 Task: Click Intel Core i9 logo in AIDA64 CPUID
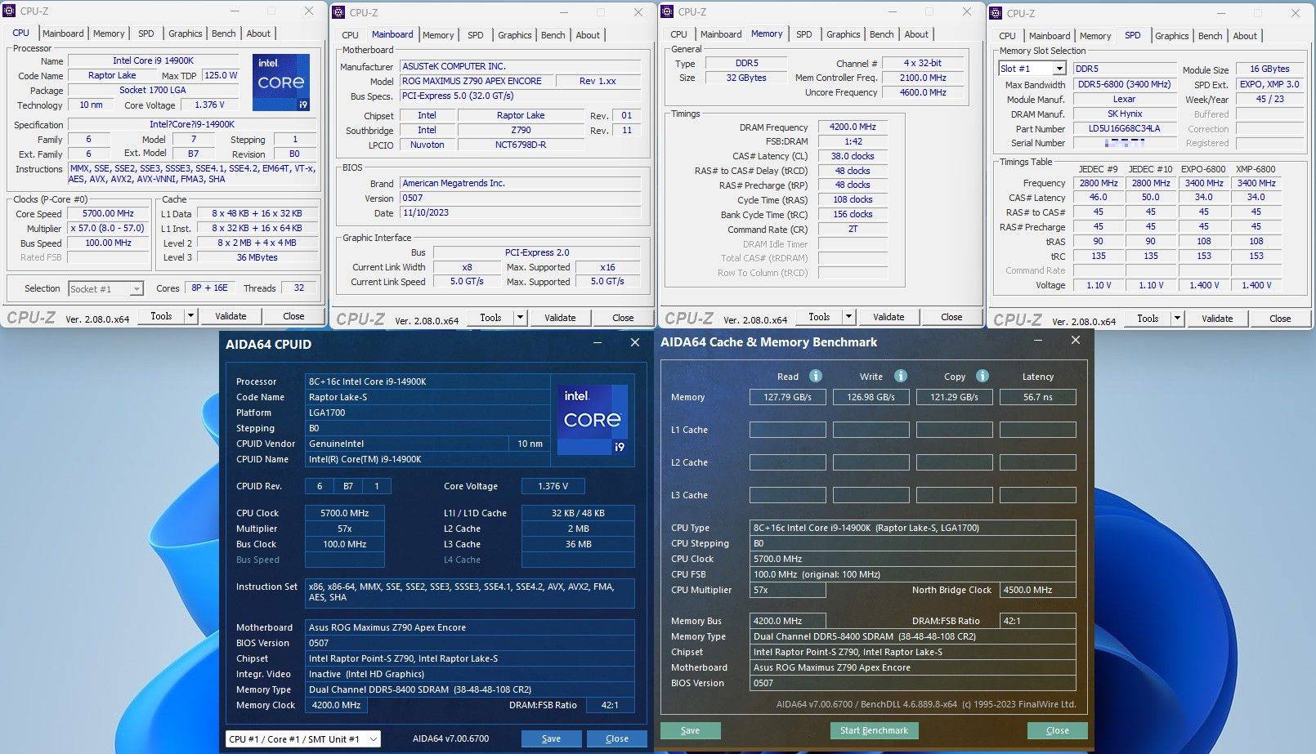(x=592, y=419)
